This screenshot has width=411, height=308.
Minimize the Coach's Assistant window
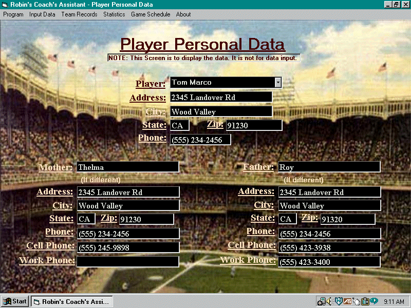point(388,5)
